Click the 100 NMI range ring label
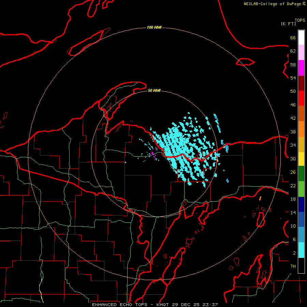 coord(154,27)
